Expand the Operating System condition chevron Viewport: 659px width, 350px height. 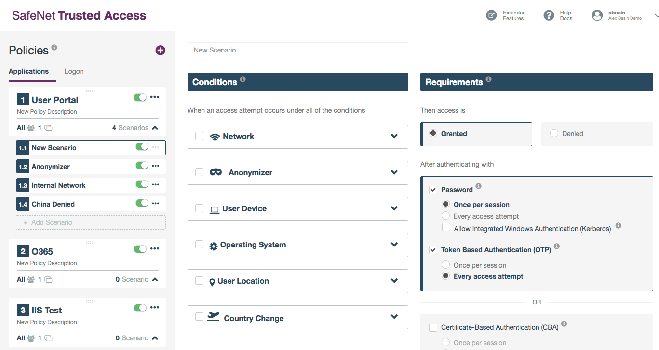click(x=394, y=245)
